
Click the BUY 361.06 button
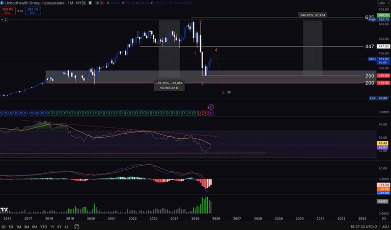(x=33, y=11)
